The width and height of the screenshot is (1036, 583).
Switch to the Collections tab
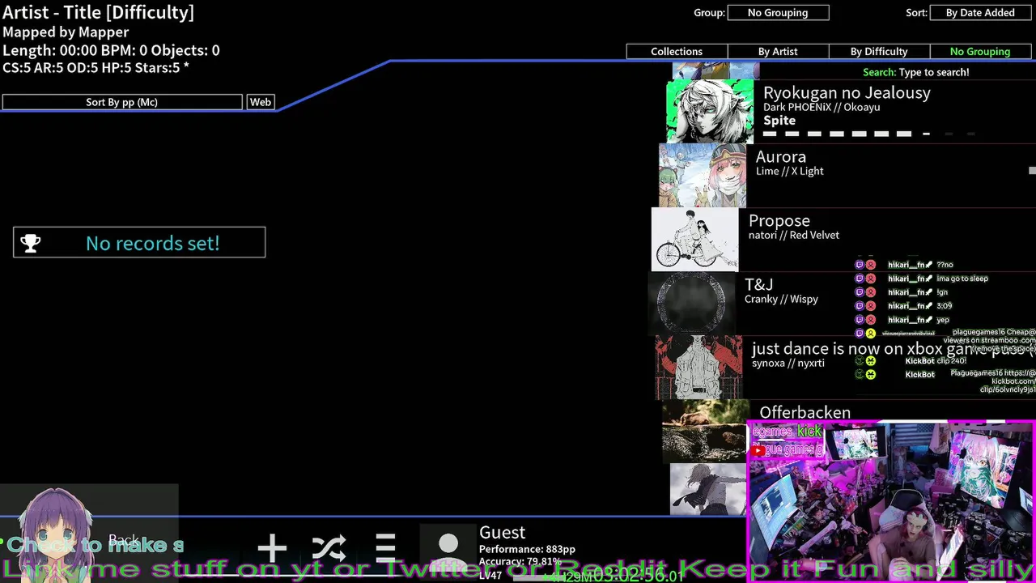click(x=677, y=51)
